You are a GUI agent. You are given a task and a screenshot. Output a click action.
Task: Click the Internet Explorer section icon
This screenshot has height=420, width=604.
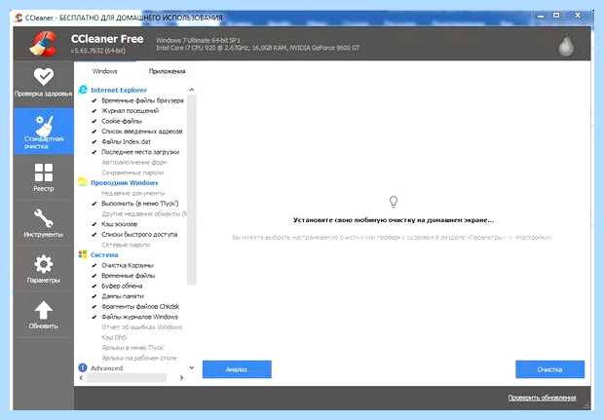coord(83,90)
